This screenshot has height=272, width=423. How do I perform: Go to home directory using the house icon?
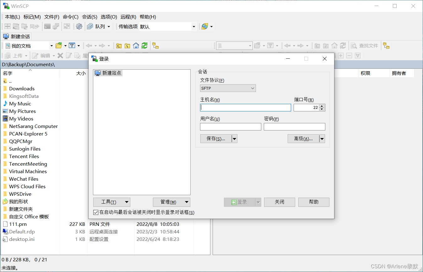[136, 45]
